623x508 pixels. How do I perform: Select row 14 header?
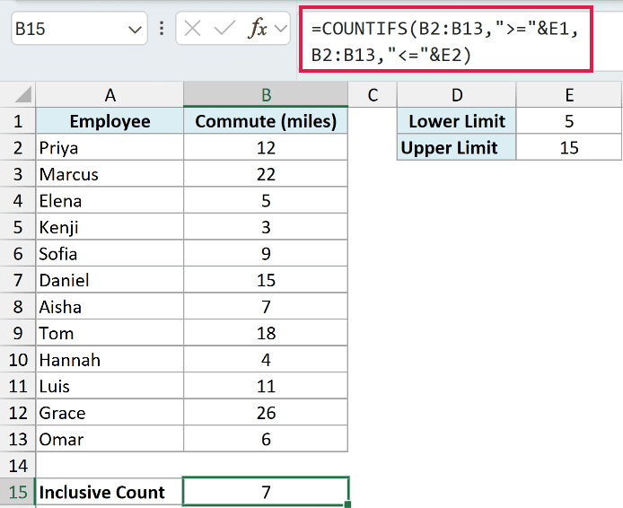click(18, 466)
